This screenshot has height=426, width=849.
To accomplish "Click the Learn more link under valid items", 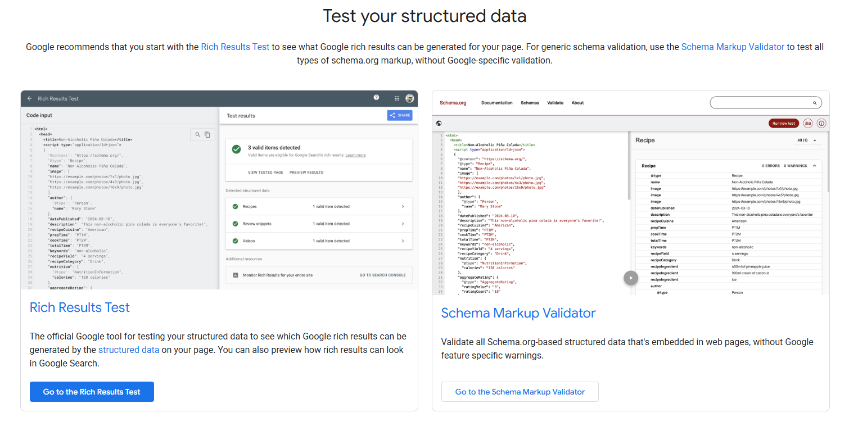I will (x=355, y=155).
